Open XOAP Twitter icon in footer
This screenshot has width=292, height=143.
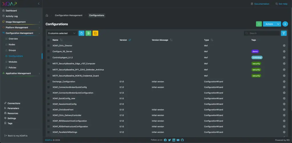coord(169,140)
